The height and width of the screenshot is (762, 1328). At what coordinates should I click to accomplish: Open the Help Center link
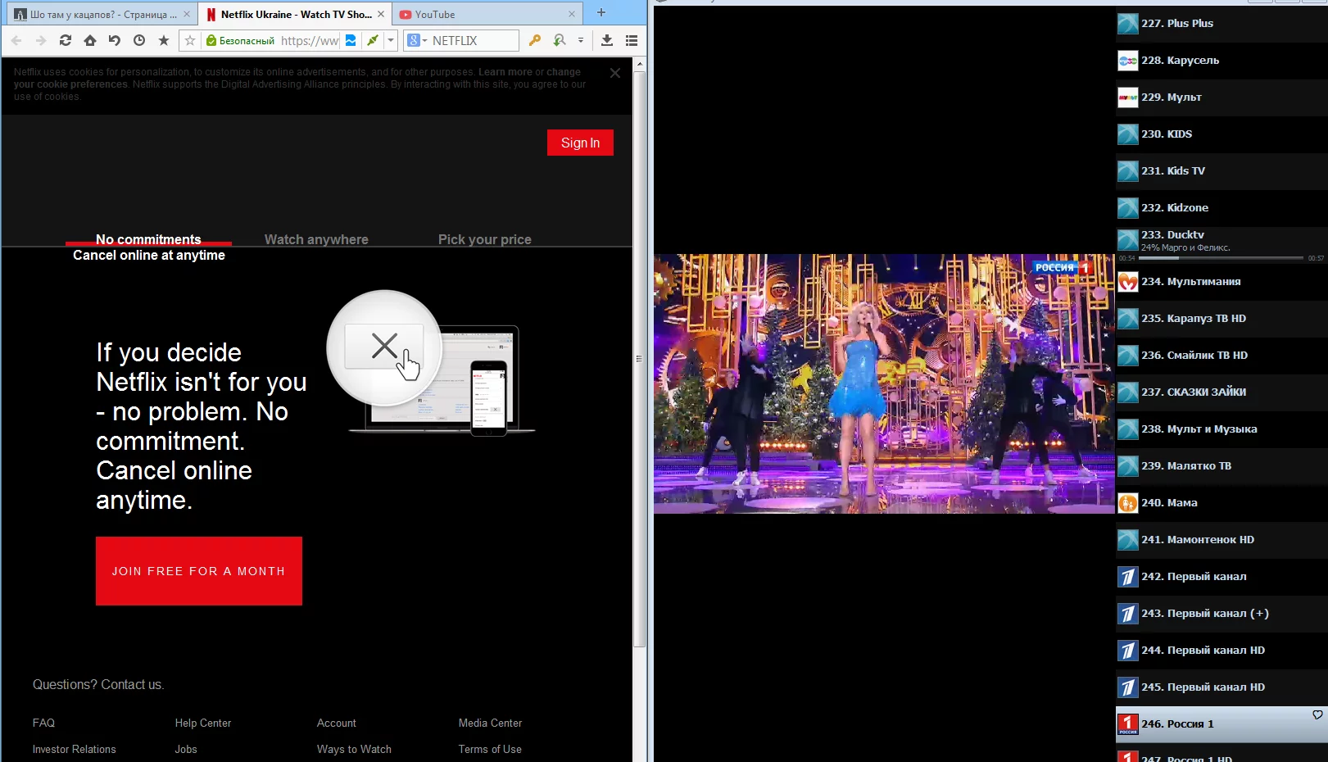click(203, 723)
